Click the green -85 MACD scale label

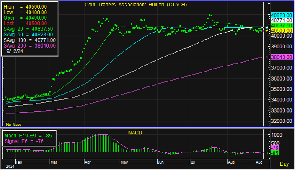pos(275,153)
